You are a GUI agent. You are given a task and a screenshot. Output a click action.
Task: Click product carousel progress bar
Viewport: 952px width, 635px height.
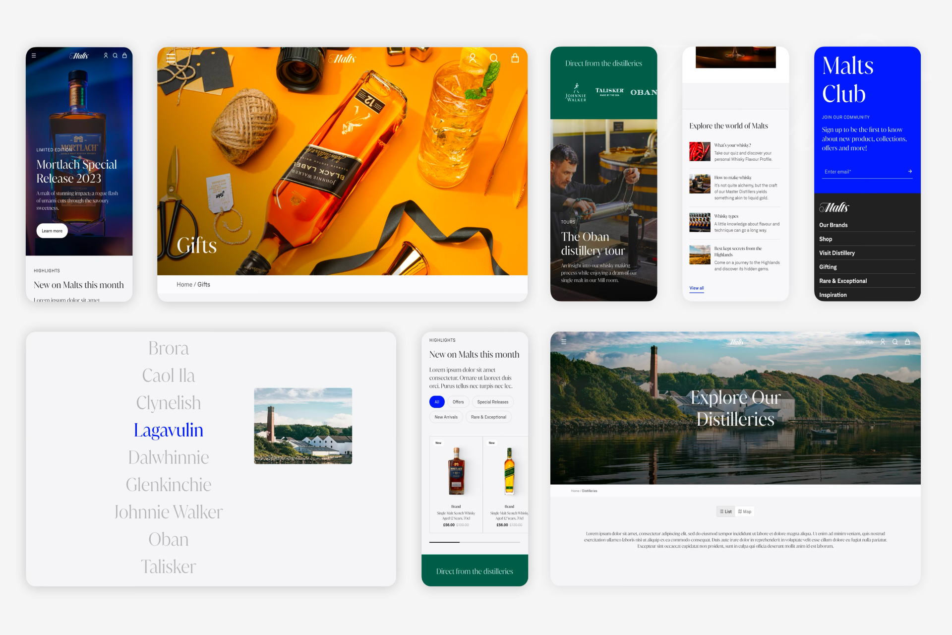tap(475, 542)
